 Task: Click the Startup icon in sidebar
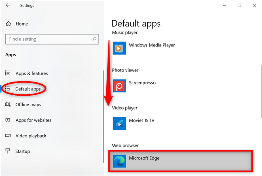pyautogui.click(x=8, y=151)
